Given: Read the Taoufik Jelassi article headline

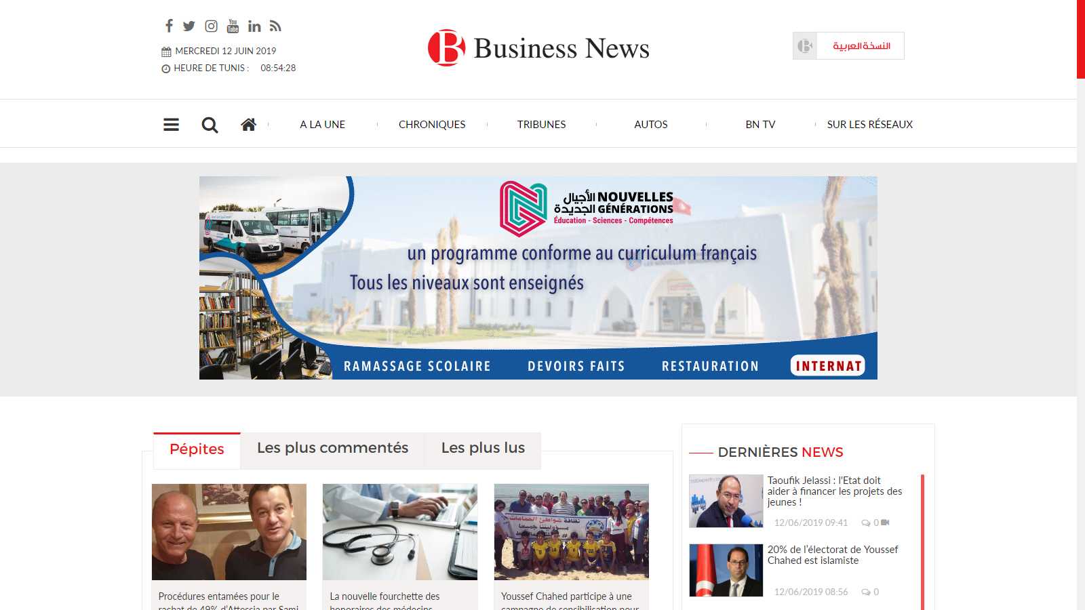Looking at the screenshot, I should tap(834, 491).
